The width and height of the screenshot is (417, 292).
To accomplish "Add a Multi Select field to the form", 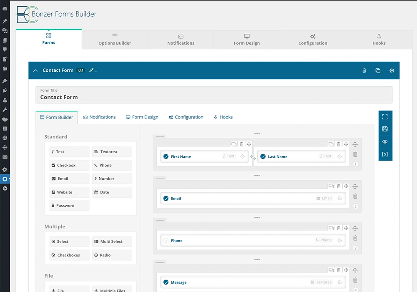I will (x=112, y=241).
